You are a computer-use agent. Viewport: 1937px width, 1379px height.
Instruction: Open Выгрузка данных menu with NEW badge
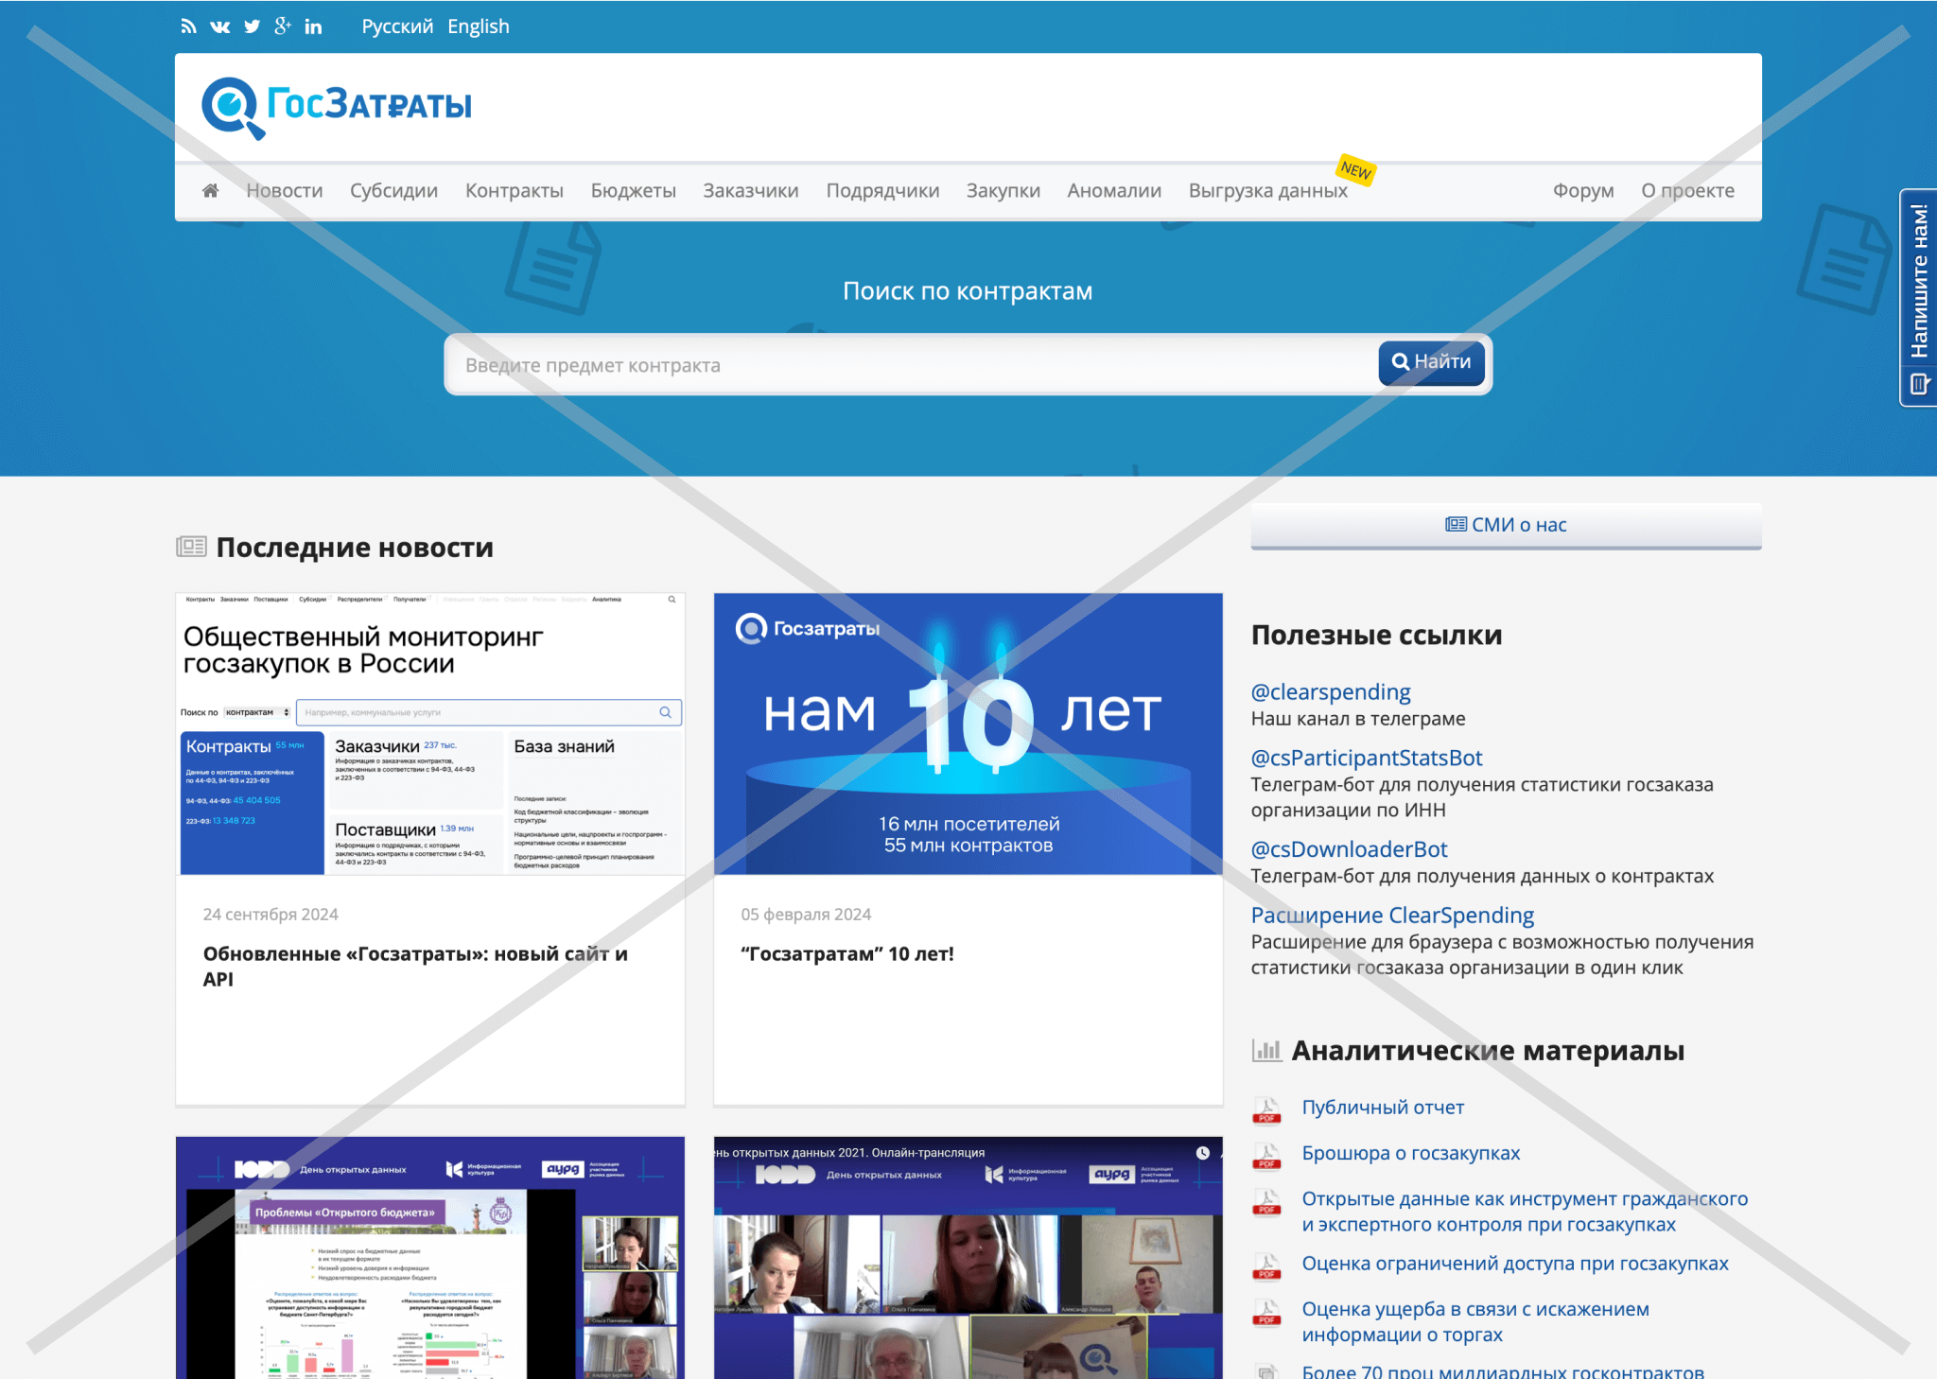coord(1267,191)
